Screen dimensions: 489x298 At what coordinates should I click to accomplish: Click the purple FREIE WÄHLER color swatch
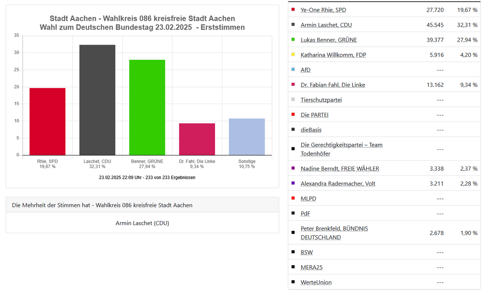[293, 168]
